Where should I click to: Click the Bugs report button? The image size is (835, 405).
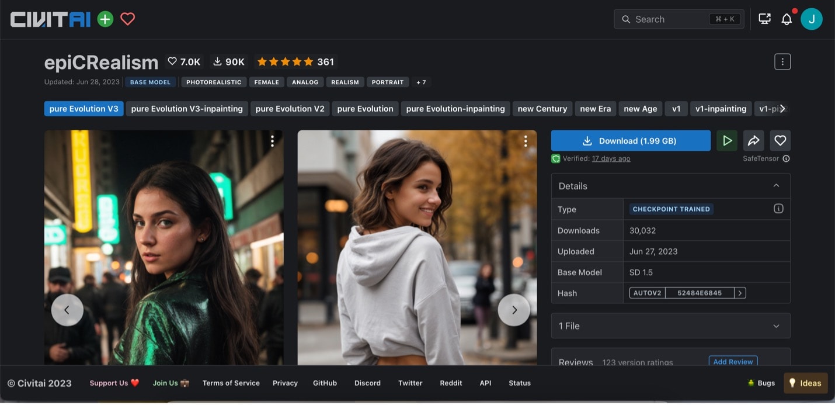[x=761, y=383]
